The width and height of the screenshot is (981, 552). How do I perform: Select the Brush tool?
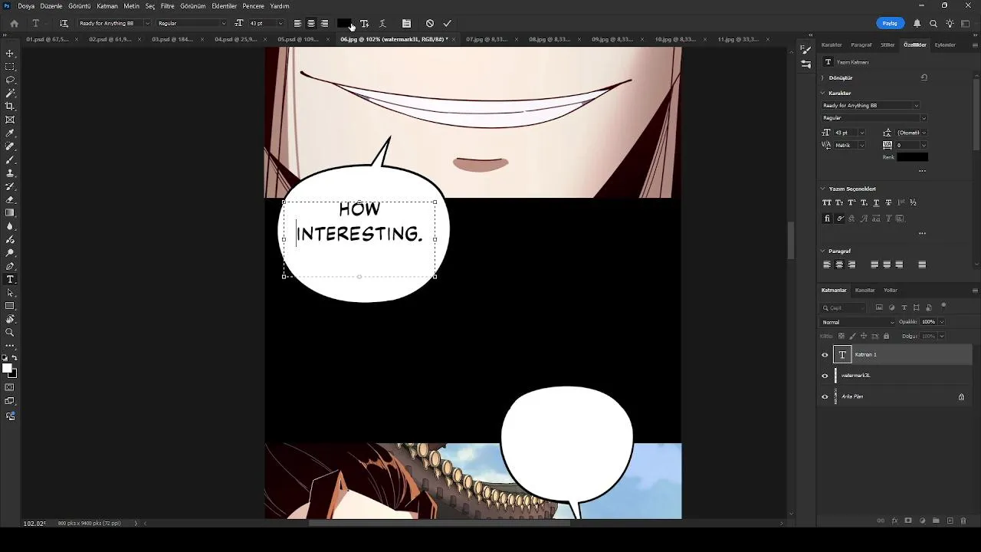10,159
